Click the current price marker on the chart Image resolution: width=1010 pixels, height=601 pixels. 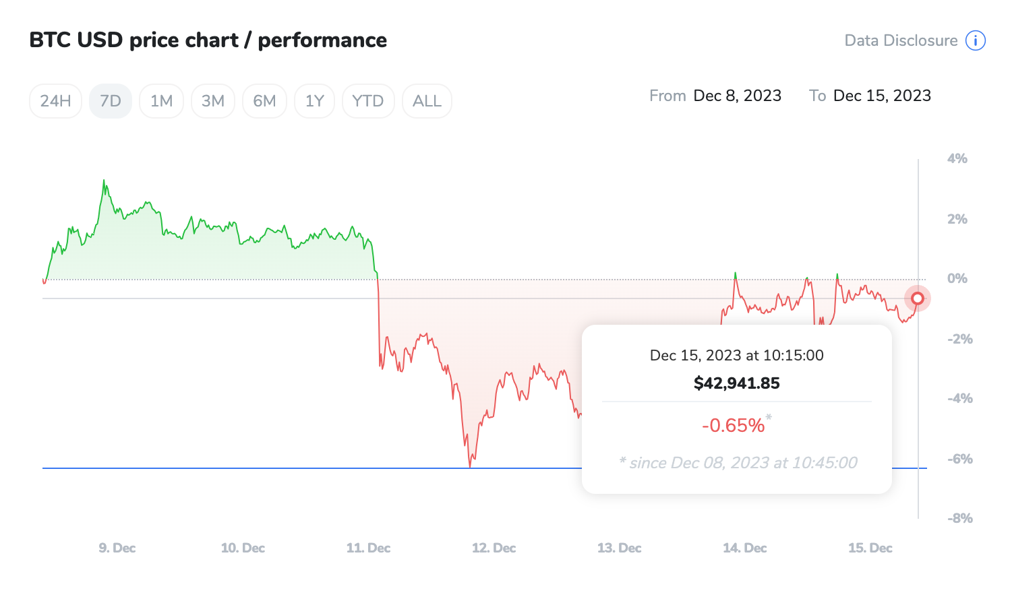917,298
